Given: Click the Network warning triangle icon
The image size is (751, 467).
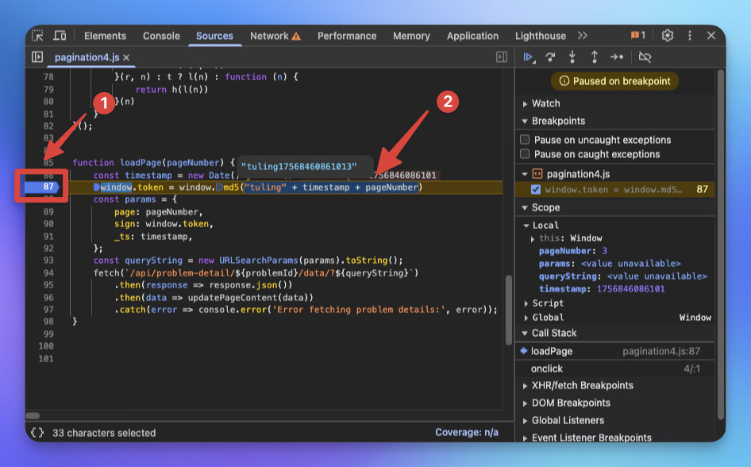Looking at the screenshot, I should pyautogui.click(x=296, y=36).
